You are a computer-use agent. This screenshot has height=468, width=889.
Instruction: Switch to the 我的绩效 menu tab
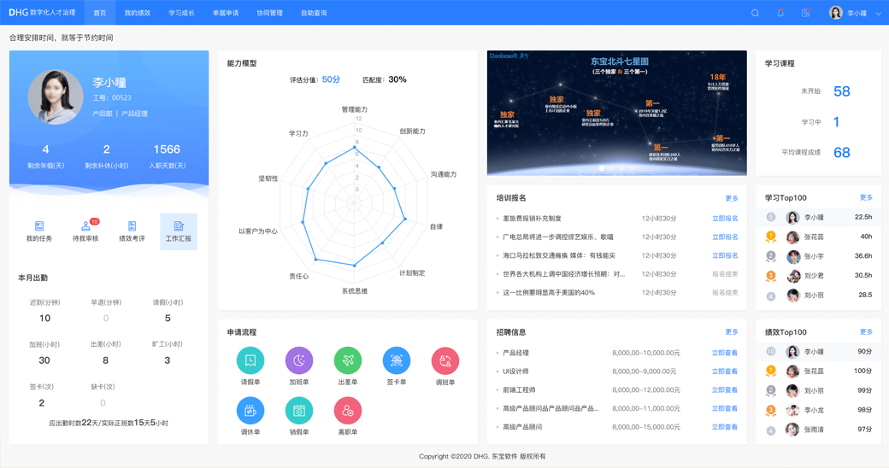[138, 13]
